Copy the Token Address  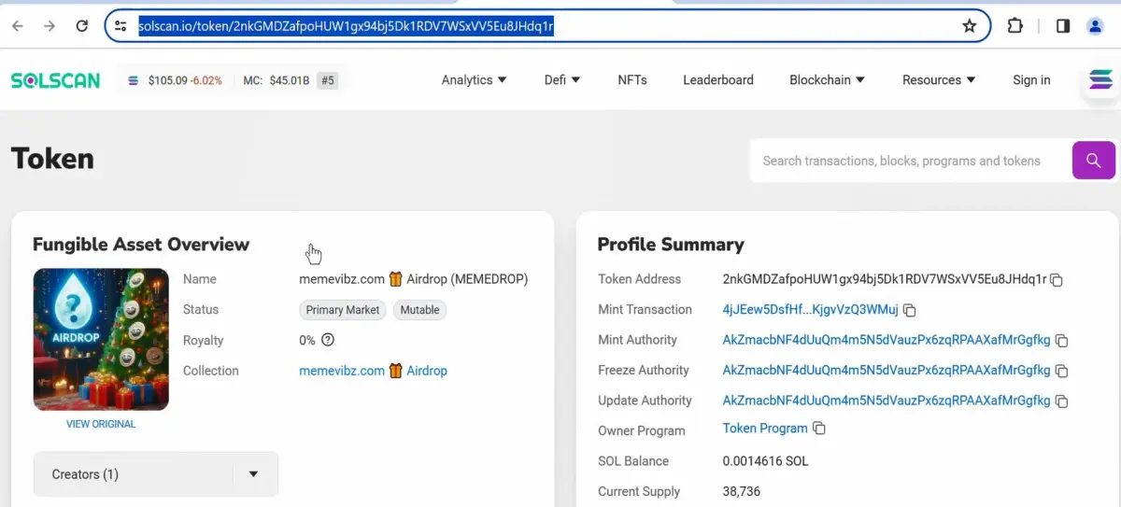tap(1057, 280)
